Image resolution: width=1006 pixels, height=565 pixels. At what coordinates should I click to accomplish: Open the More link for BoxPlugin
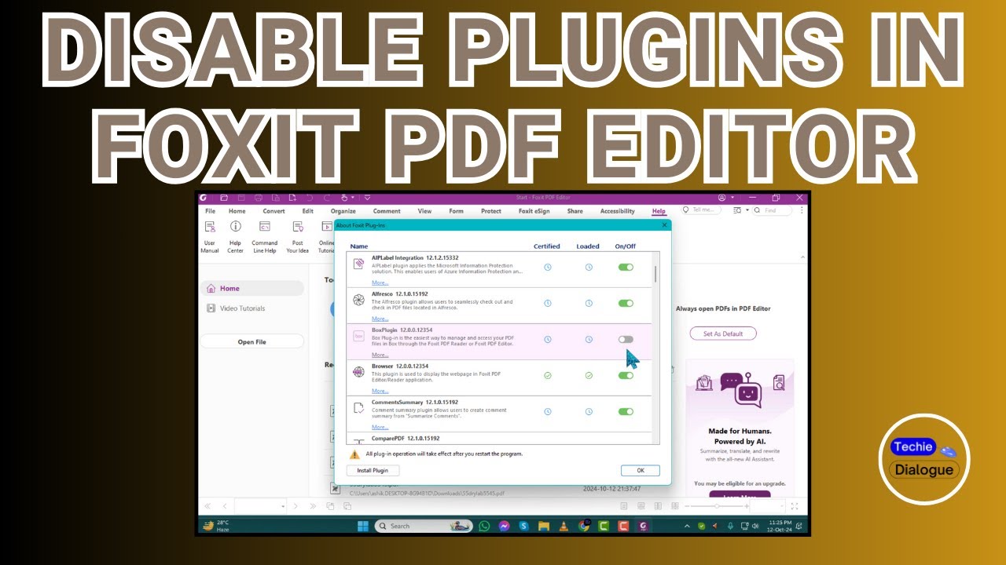[x=380, y=355]
